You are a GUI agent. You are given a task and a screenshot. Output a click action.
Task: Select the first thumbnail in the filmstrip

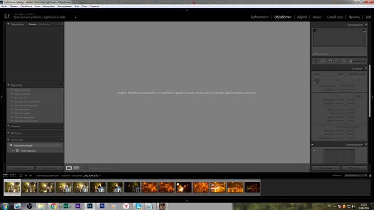pos(12,187)
